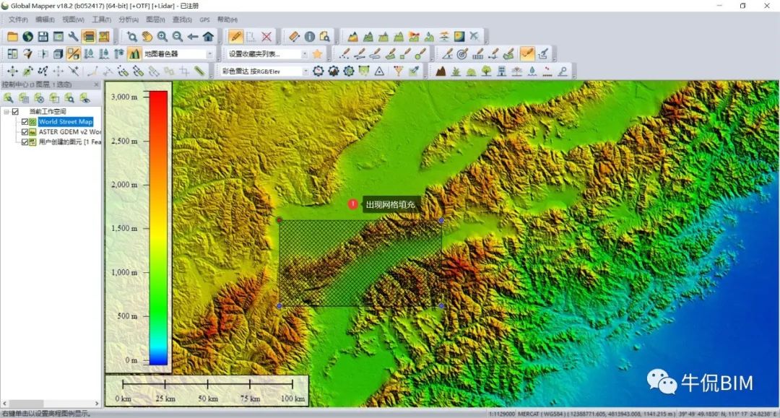Click the red X delete icon
780x418 pixels.
(266, 36)
